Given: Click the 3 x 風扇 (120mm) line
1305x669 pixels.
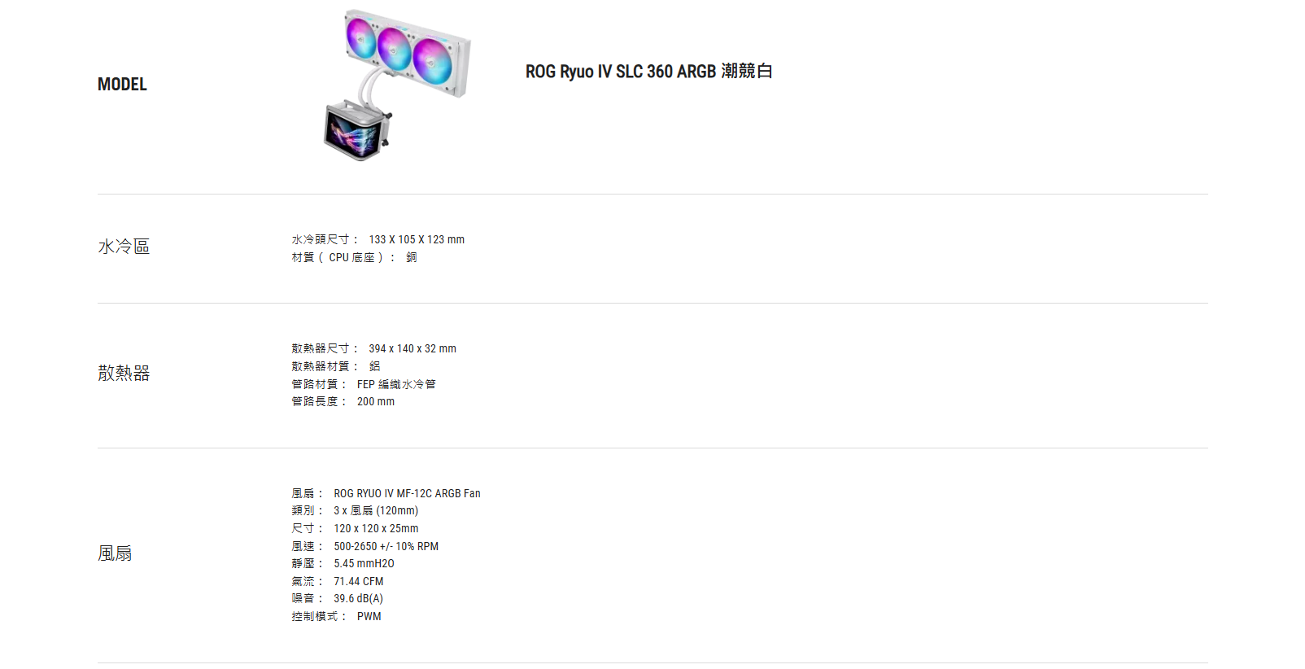Looking at the screenshot, I should [356, 510].
